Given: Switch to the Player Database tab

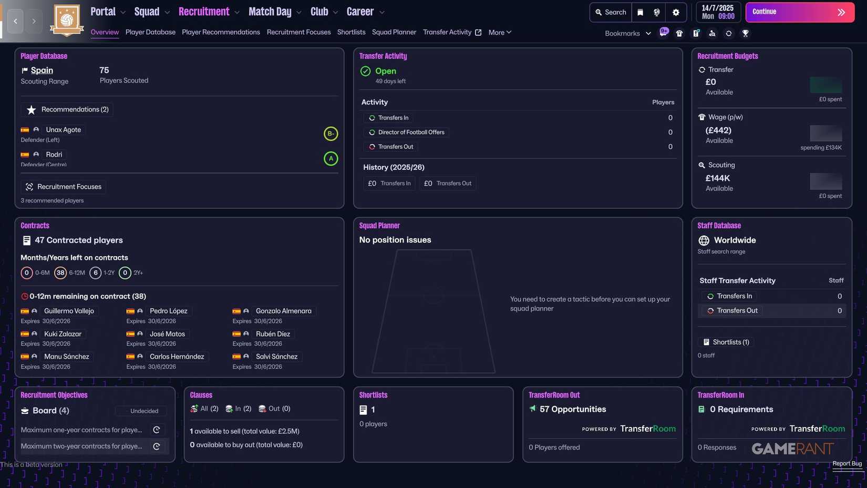Looking at the screenshot, I should tap(150, 32).
